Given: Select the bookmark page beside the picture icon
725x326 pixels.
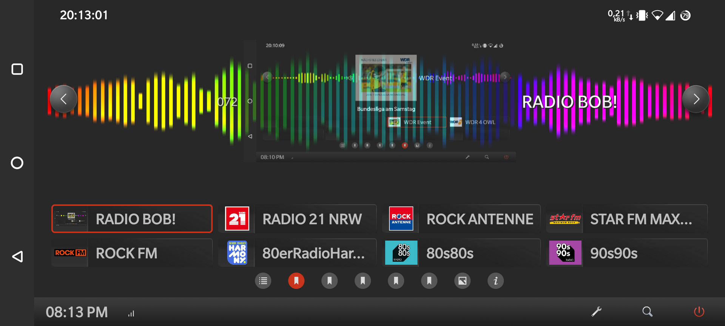Looking at the screenshot, I should 429,281.
